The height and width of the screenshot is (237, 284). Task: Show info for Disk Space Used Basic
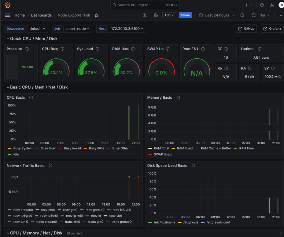[x=193, y=165]
